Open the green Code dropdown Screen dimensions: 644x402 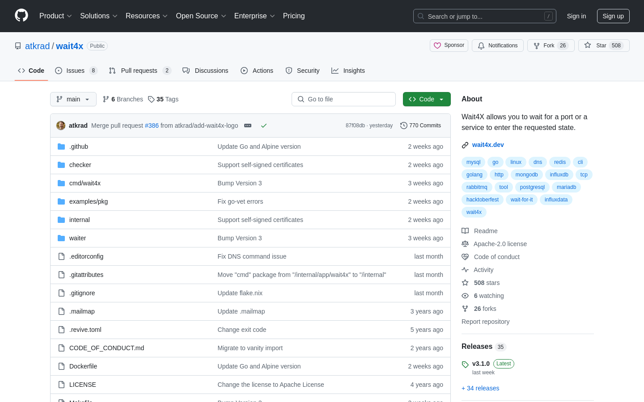[427, 99]
